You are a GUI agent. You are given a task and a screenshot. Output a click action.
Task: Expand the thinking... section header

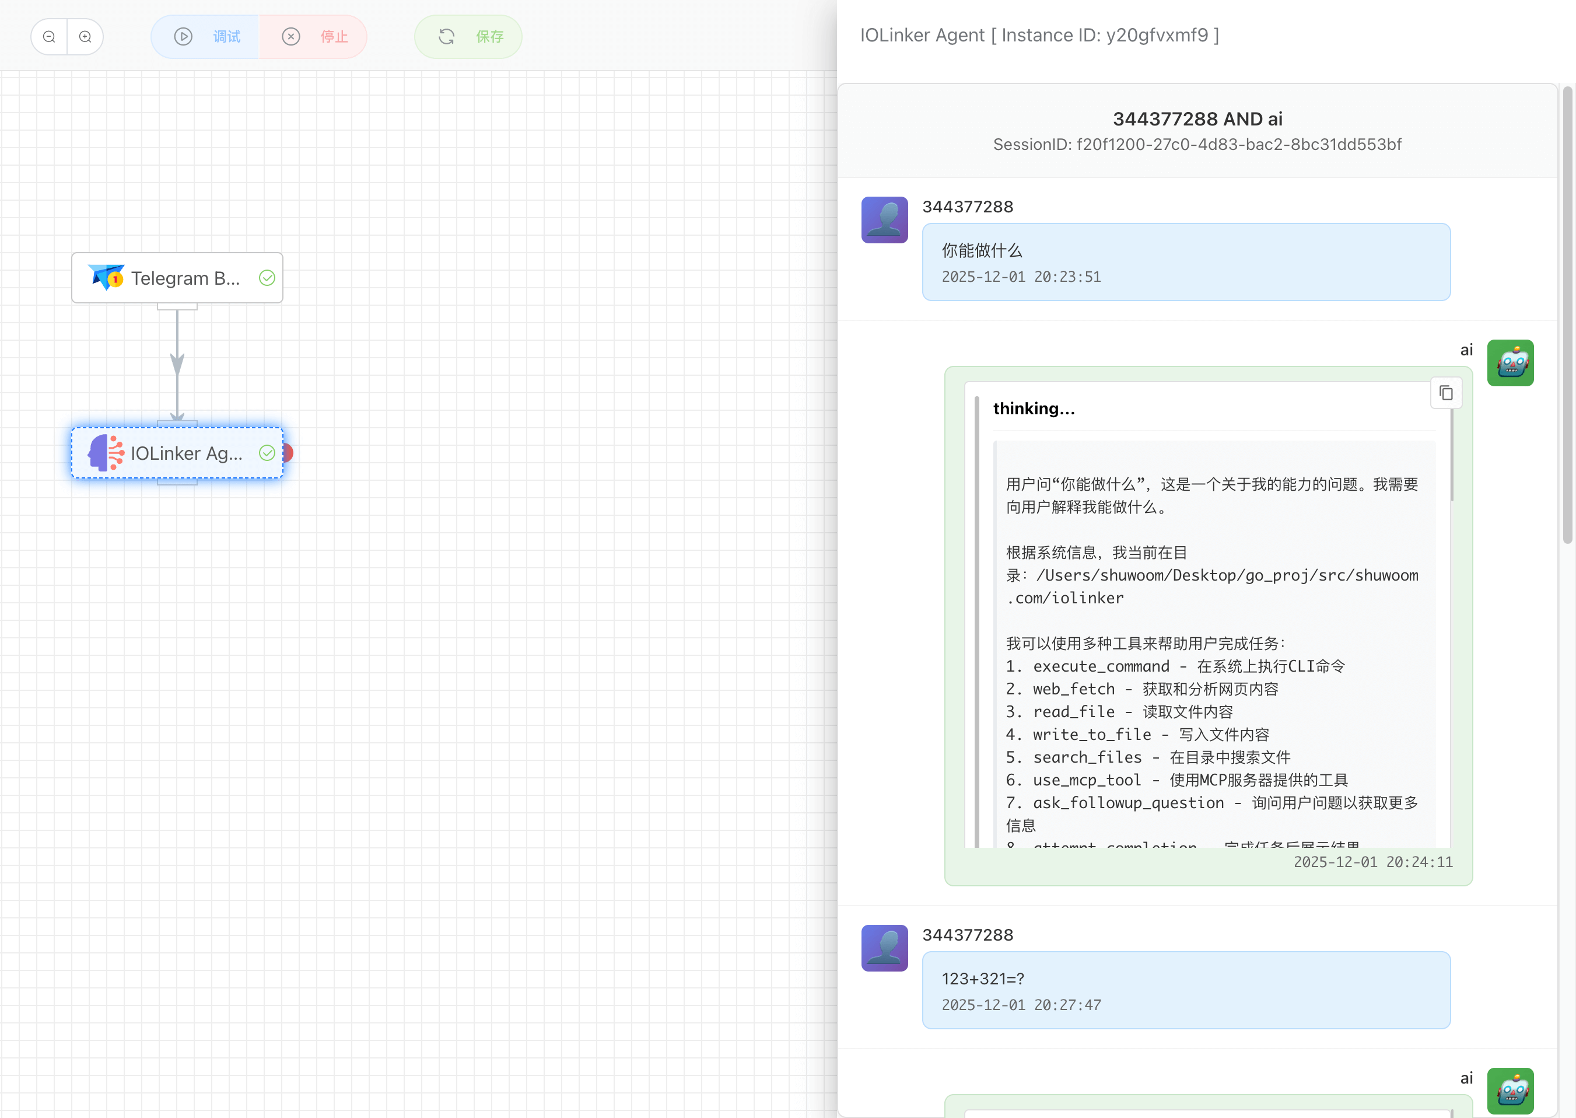click(x=1033, y=409)
